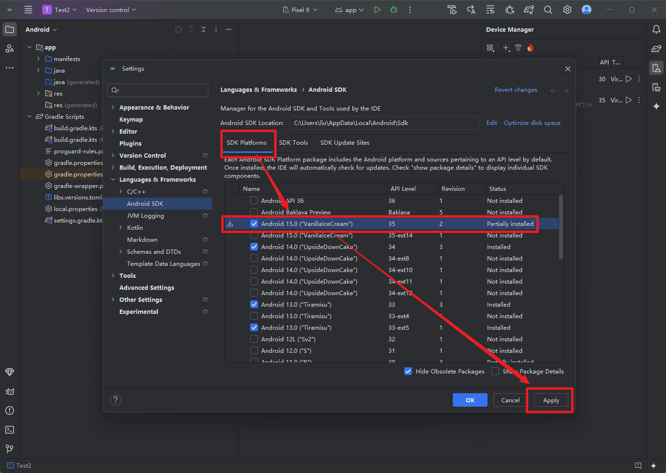The height and width of the screenshot is (473, 666).
Task: Disable the Hide Obsolete Packages checkbox
Action: click(x=408, y=372)
